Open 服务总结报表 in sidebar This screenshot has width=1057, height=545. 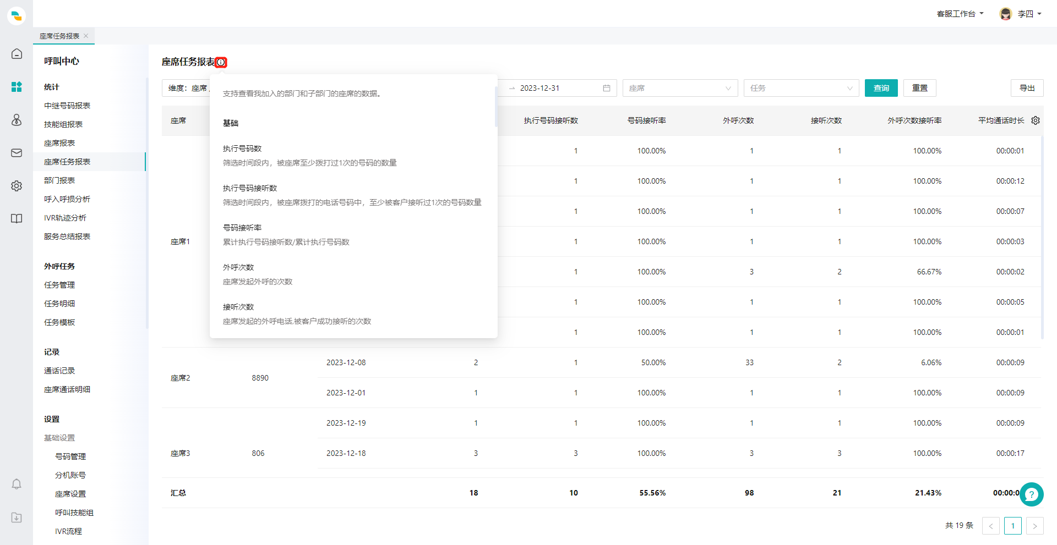pyautogui.click(x=67, y=236)
